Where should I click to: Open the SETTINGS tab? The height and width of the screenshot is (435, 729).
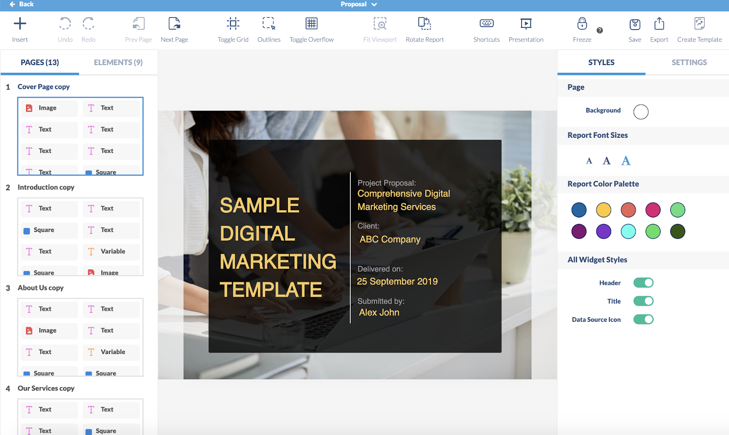(689, 62)
